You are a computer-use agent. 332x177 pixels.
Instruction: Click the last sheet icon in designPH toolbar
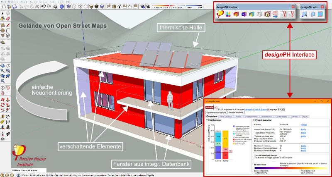click(x=291, y=14)
